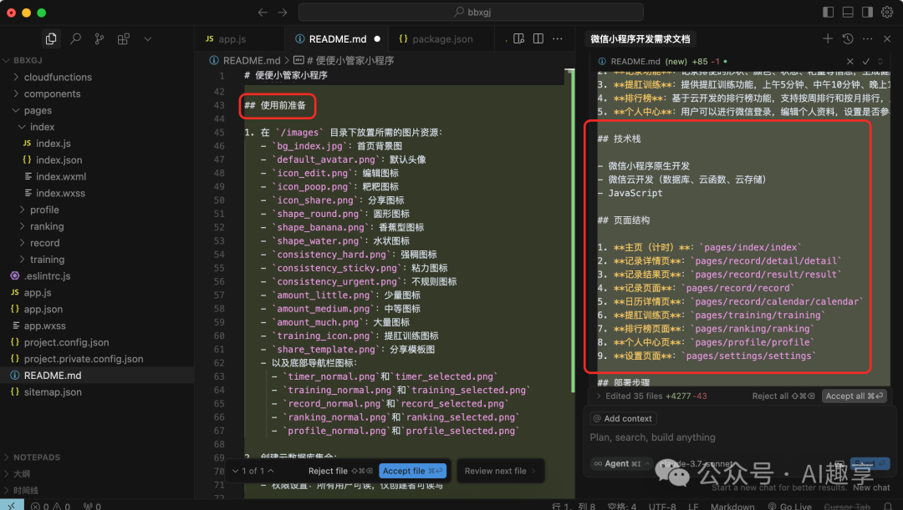Viewport: 903px width, 510px height.
Task: Reject README.md change with X icon
Action: pos(850,61)
